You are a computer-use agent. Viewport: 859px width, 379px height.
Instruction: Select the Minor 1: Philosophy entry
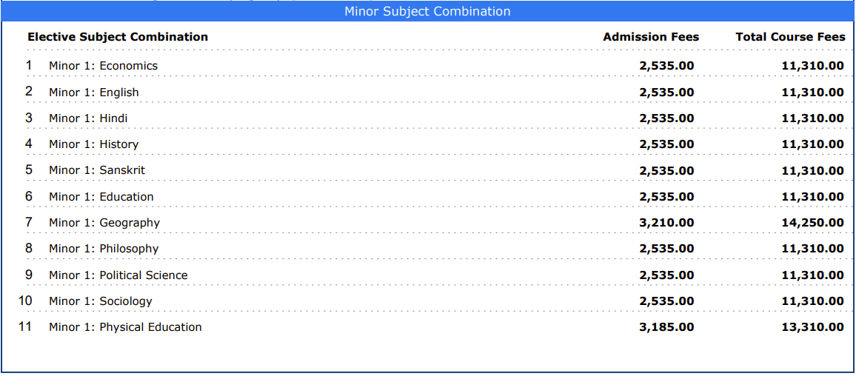pyautogui.click(x=104, y=249)
